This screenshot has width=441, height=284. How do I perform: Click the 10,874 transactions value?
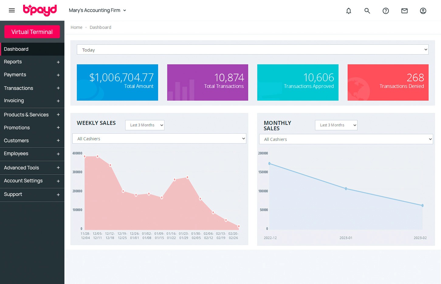click(229, 77)
